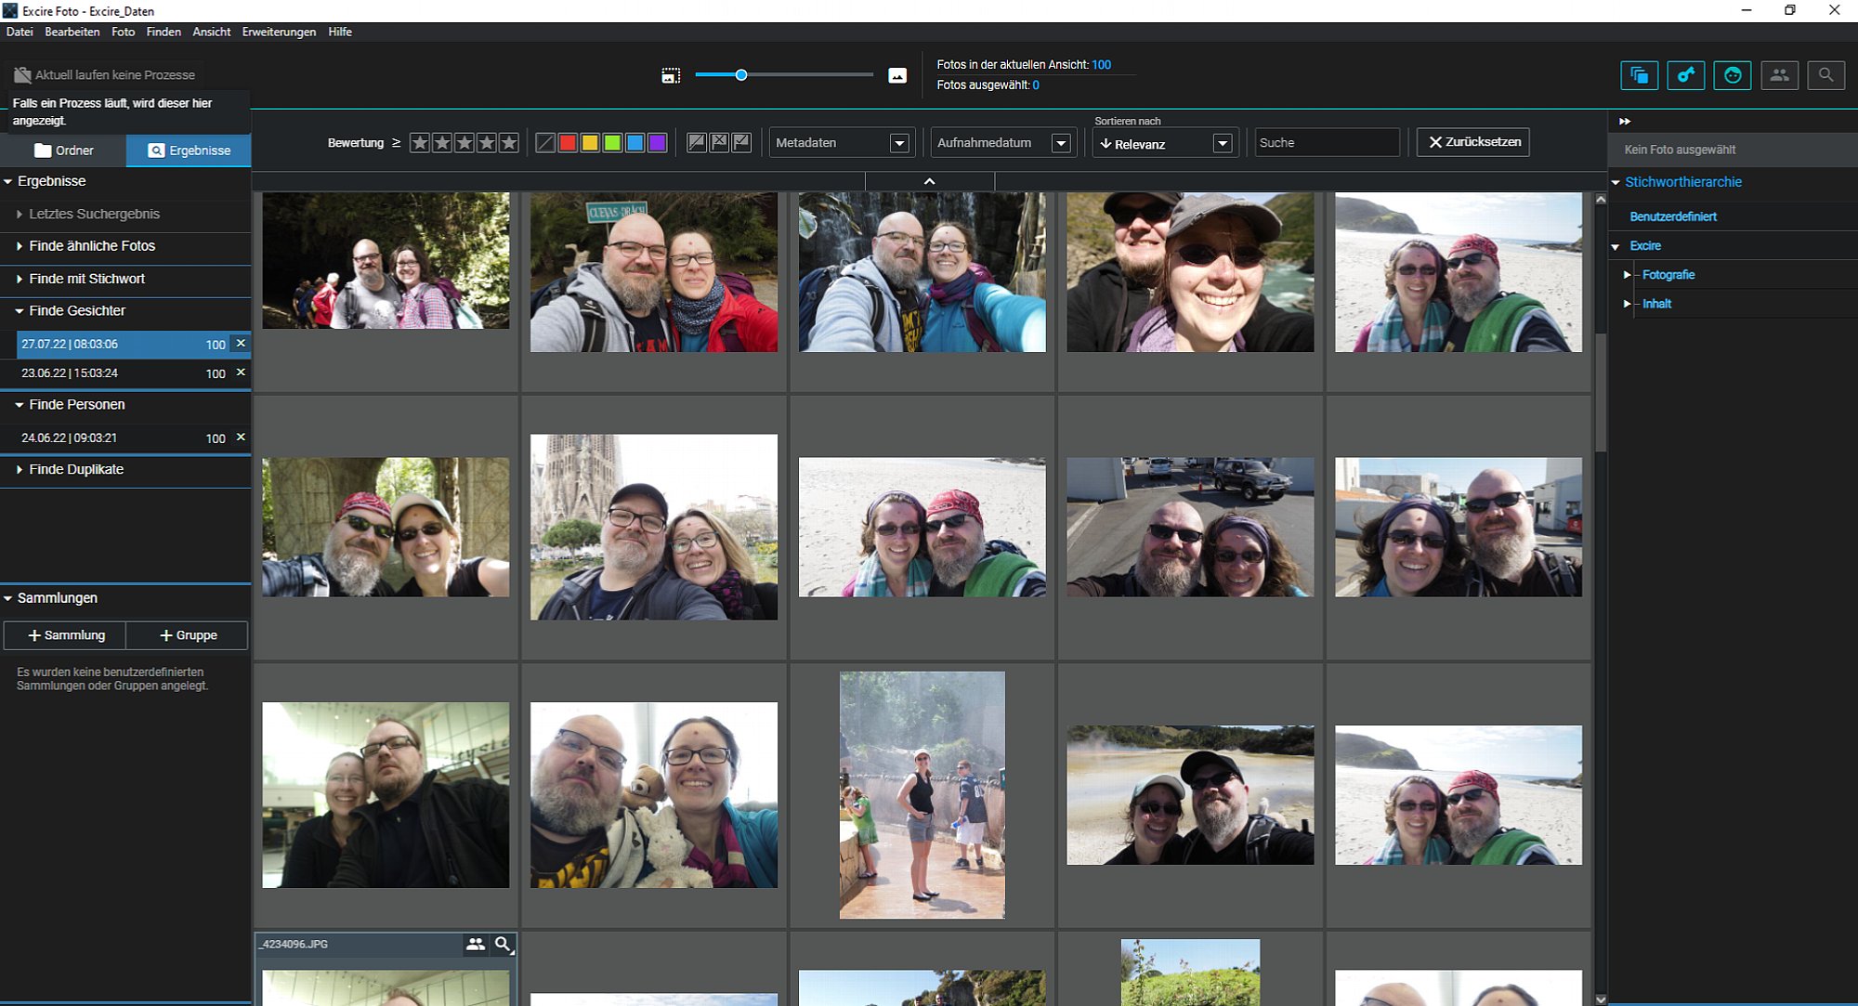The height and width of the screenshot is (1006, 1858).
Task: Filter by blue color label
Action: pyautogui.click(x=635, y=143)
